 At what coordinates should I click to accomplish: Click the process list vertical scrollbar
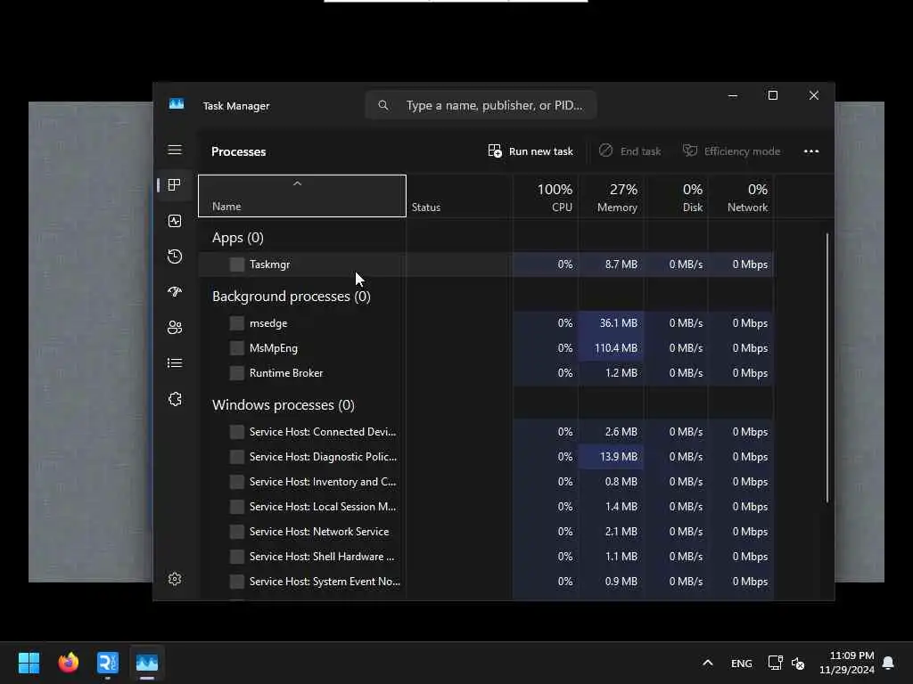[x=827, y=368]
